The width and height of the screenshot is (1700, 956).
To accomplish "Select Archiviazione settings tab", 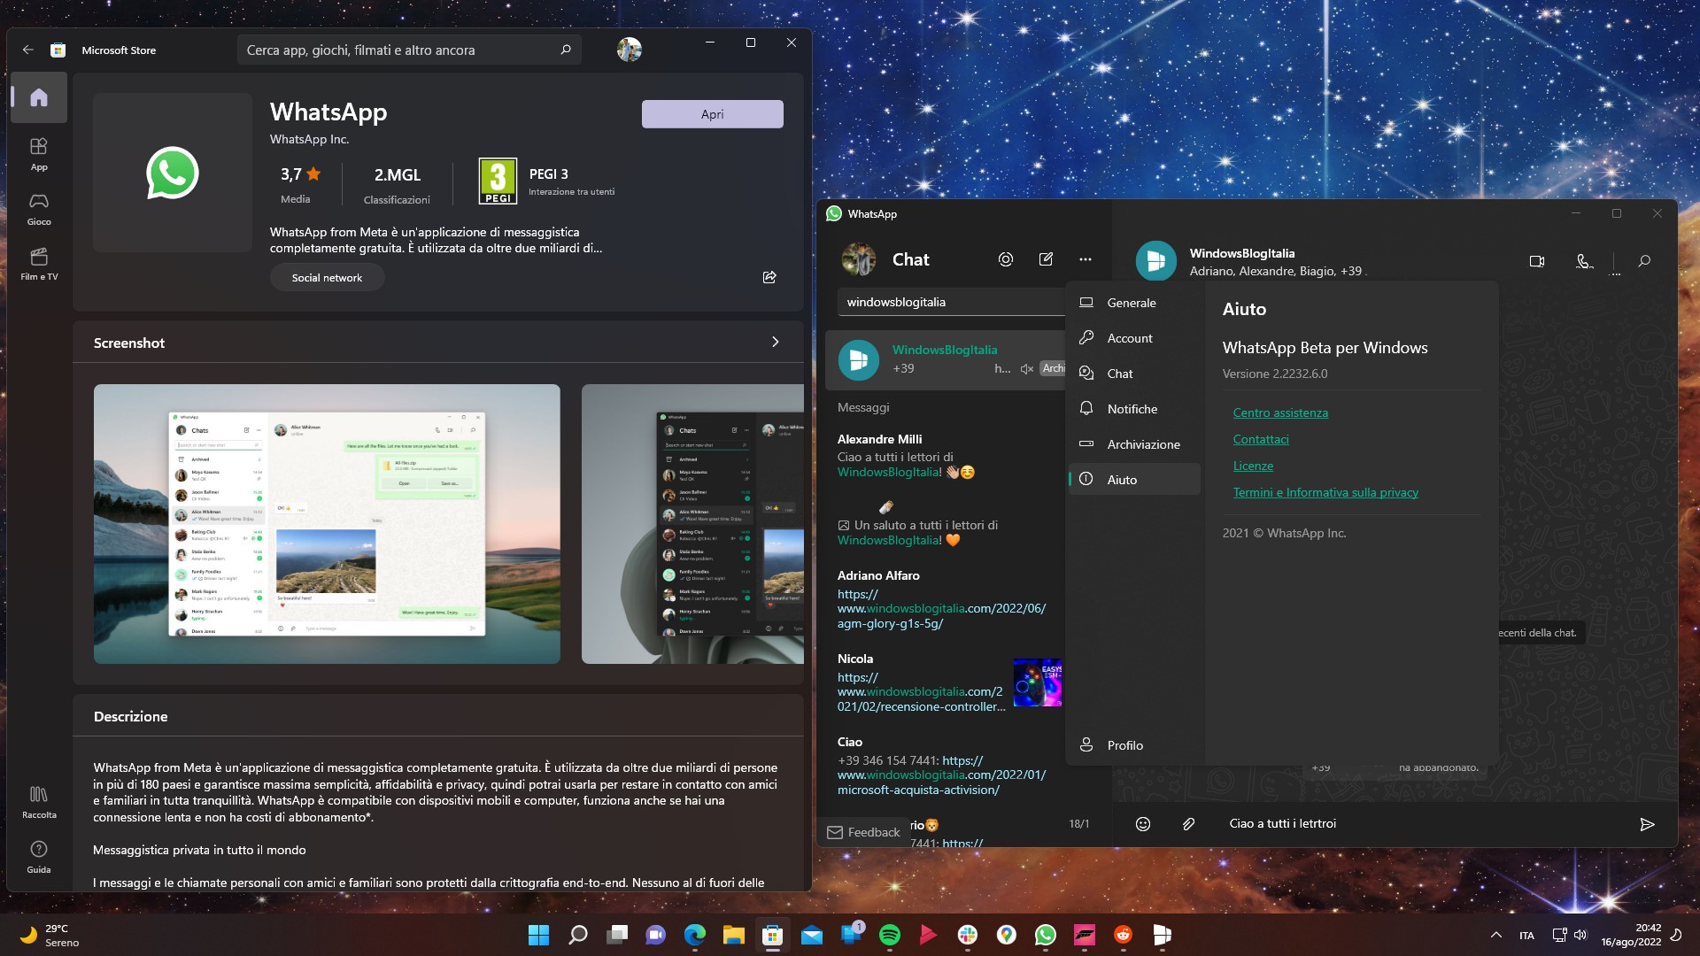I will (1134, 444).
